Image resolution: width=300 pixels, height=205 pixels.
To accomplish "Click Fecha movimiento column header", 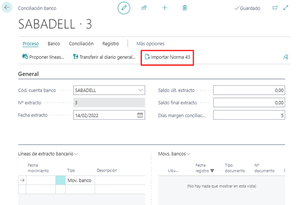I will [x=38, y=168].
